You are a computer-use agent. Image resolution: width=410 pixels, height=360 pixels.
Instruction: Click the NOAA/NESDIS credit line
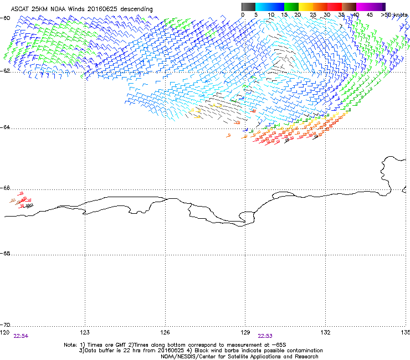coord(239,357)
